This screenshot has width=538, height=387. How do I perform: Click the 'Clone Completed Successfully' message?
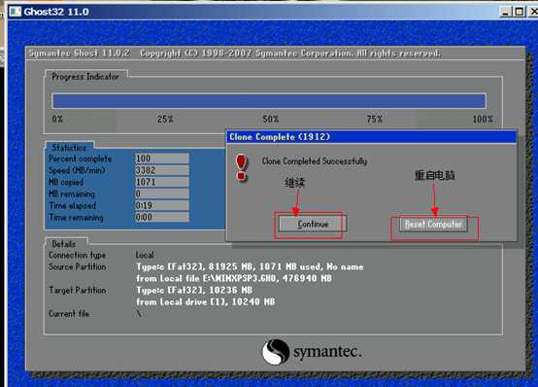click(315, 160)
